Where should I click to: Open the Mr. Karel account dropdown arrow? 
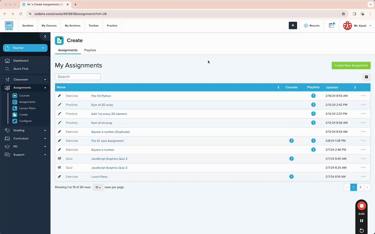(370, 26)
